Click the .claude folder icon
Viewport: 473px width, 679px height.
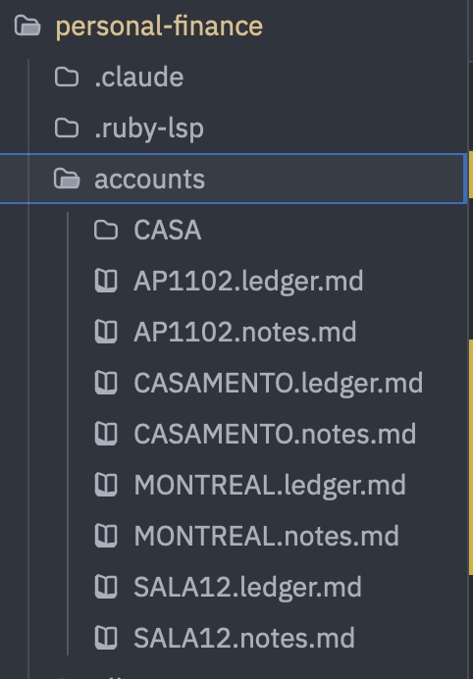tap(67, 78)
